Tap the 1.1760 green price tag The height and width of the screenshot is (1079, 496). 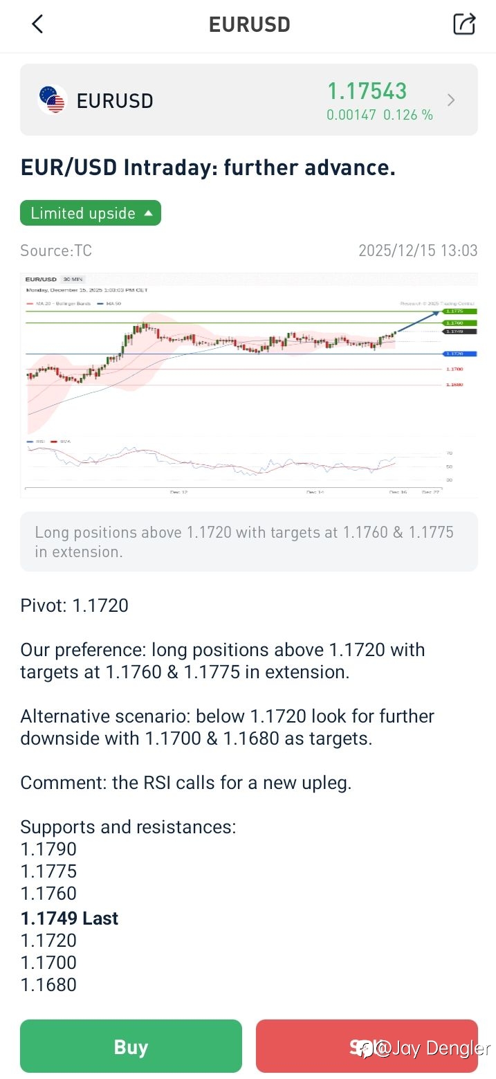coord(454,323)
